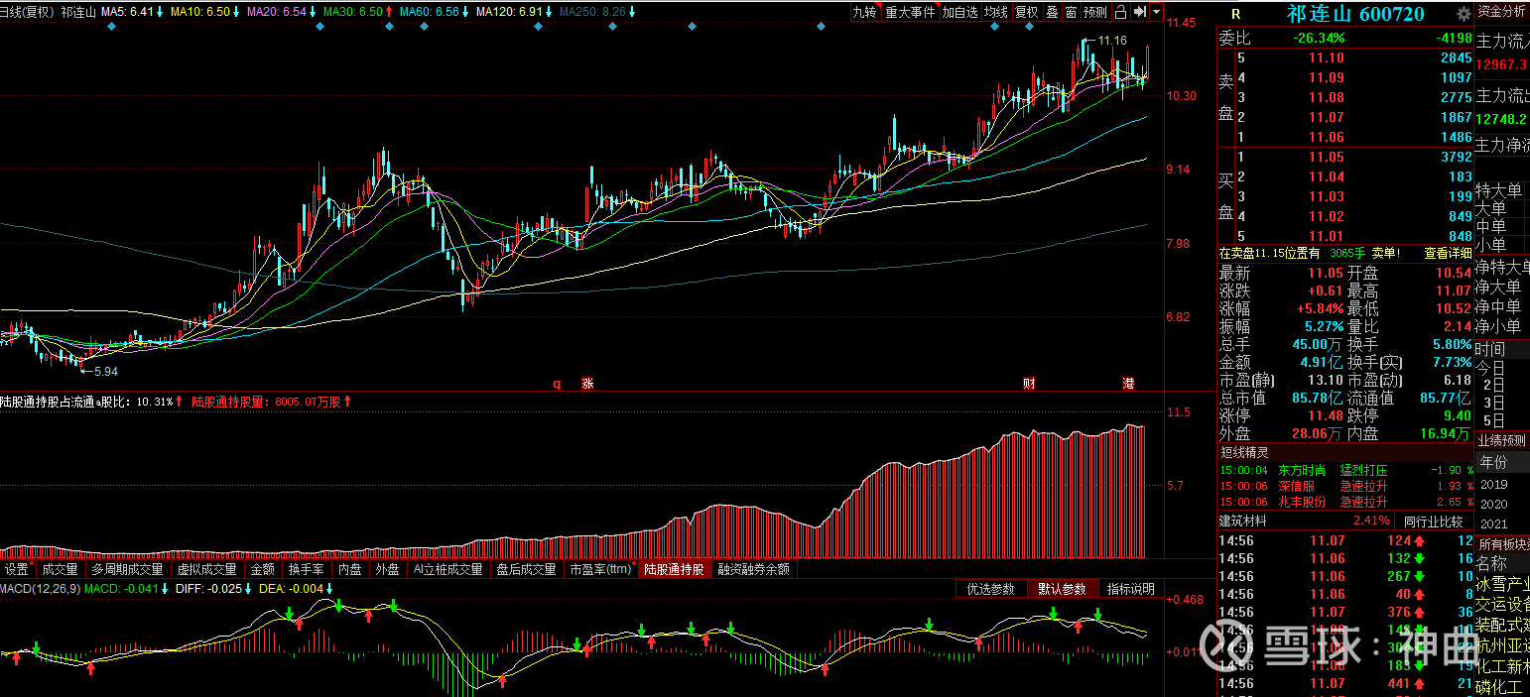1530x697 pixels.
Task: Click 同行业比较 industry comparison button
Action: pos(1434,521)
